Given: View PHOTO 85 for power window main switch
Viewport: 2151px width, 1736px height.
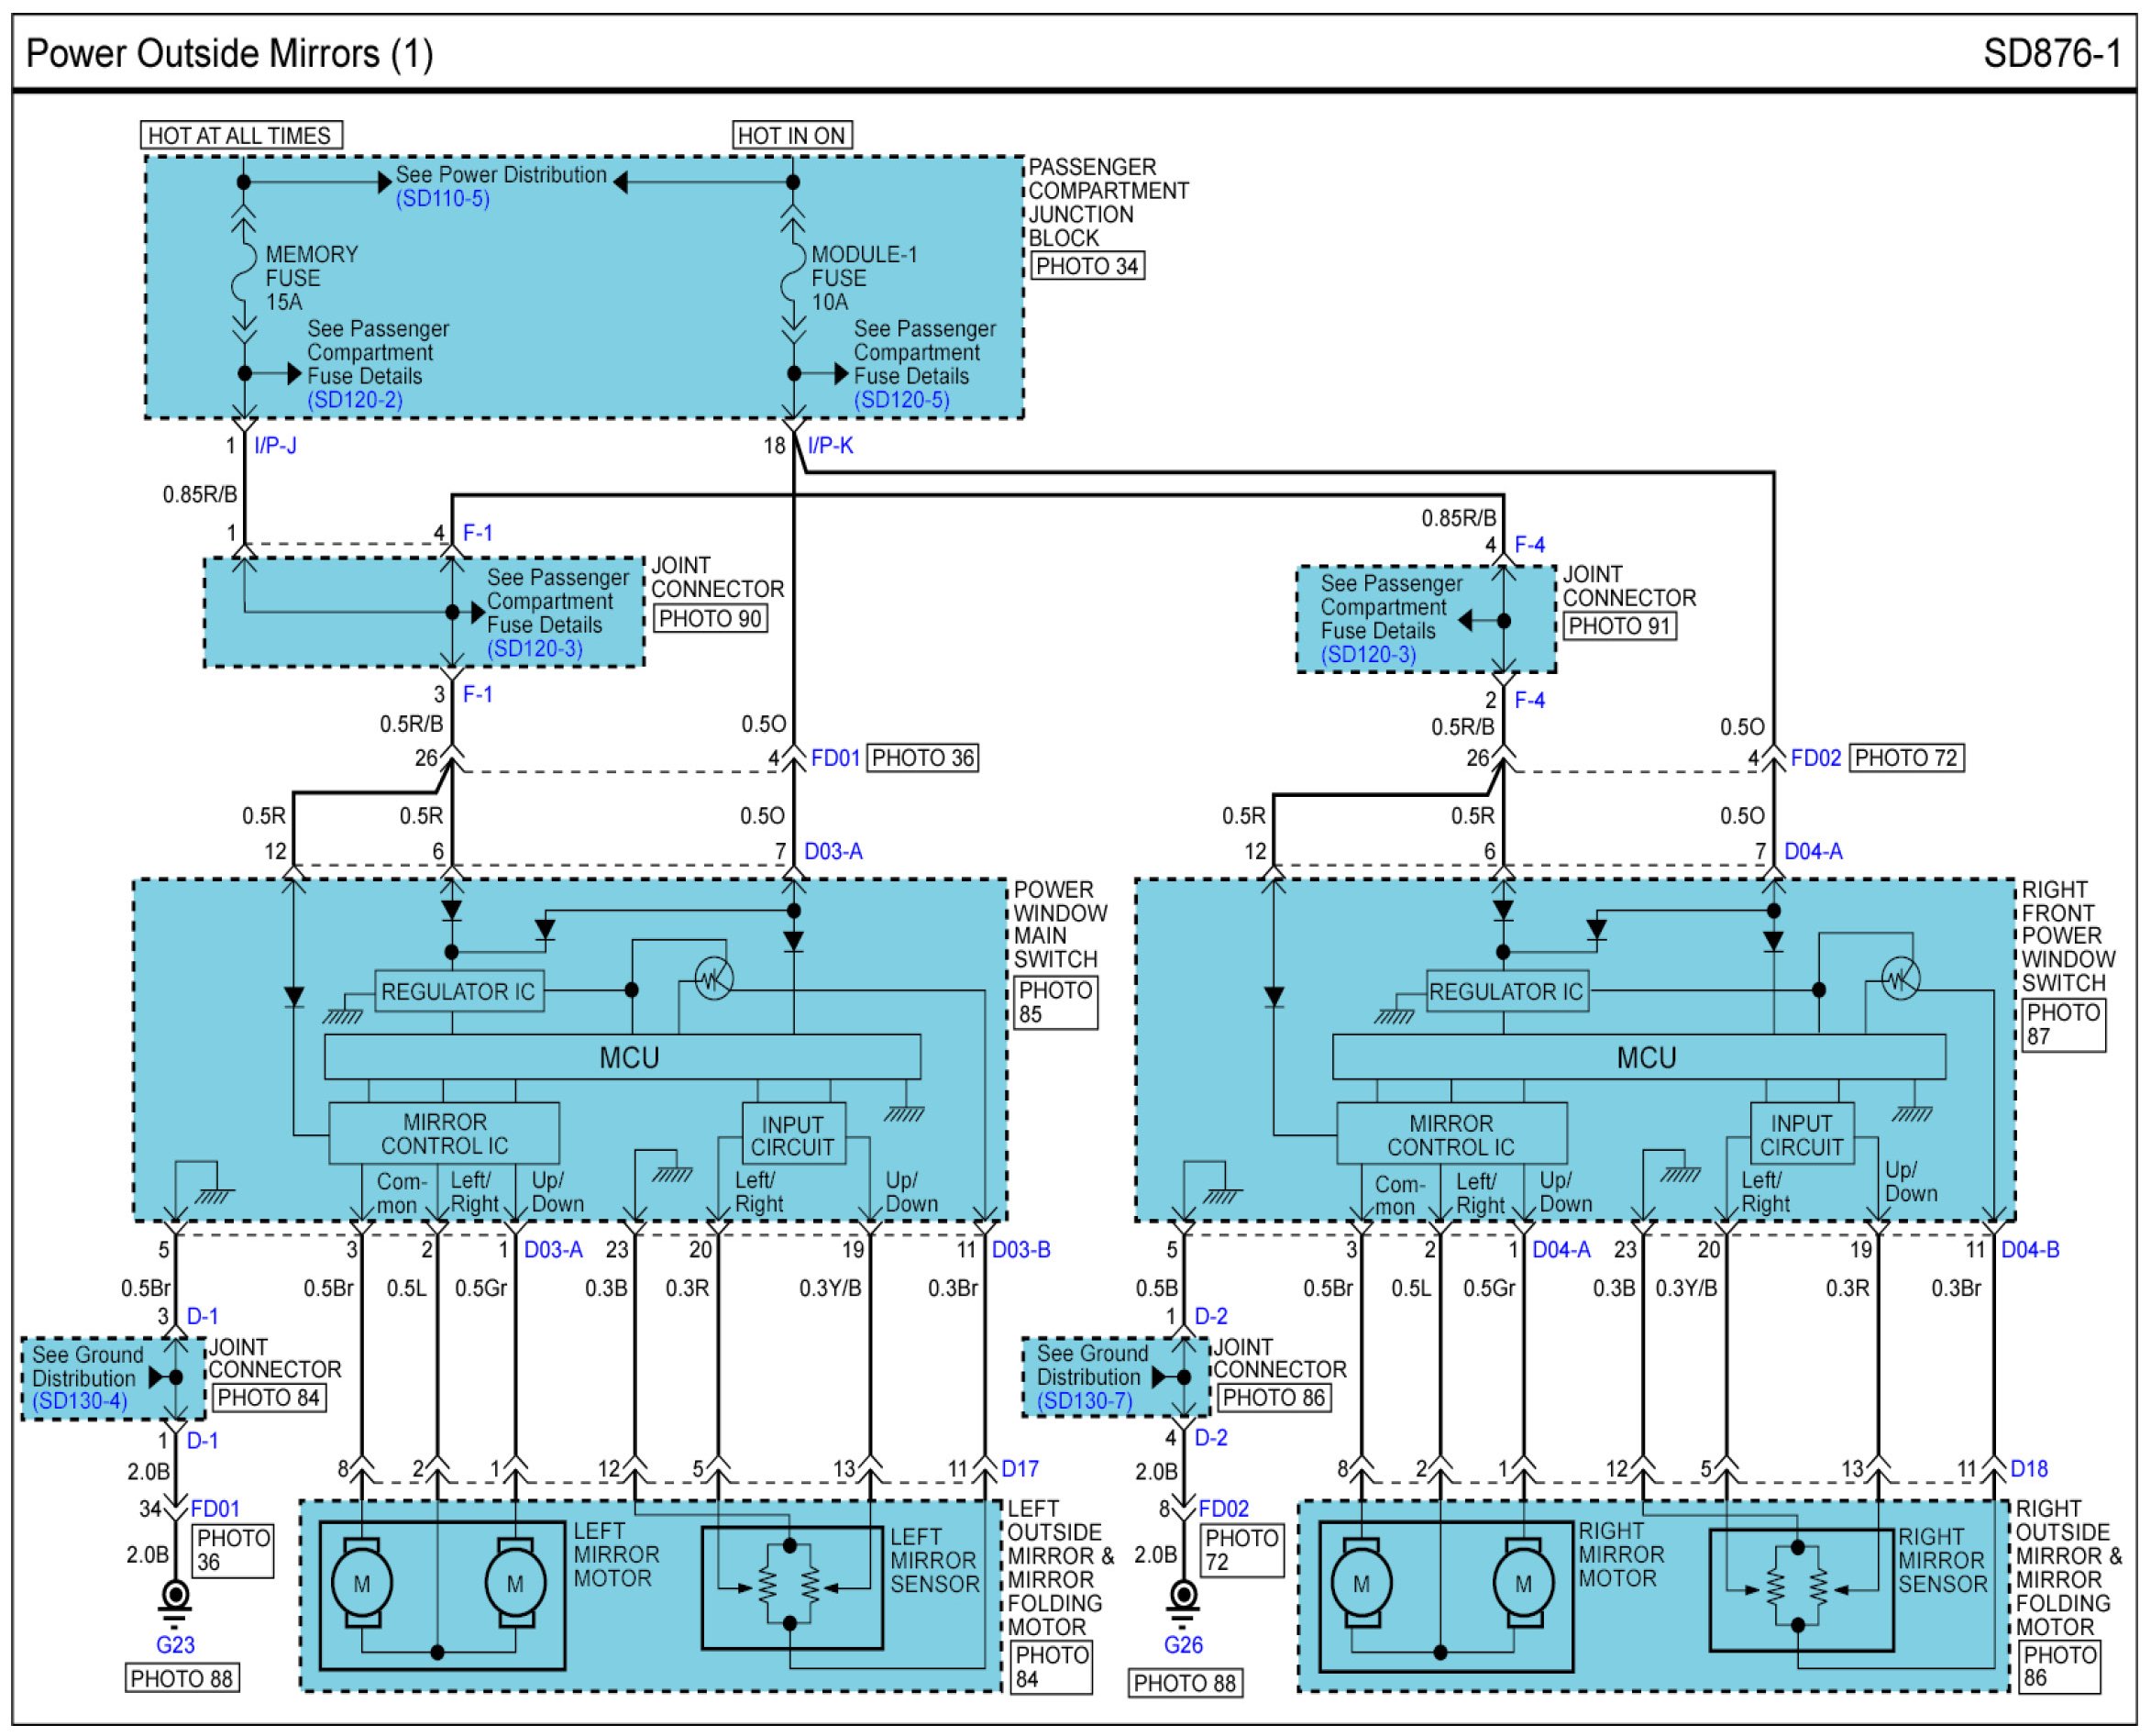Looking at the screenshot, I should pyautogui.click(x=1055, y=1002).
